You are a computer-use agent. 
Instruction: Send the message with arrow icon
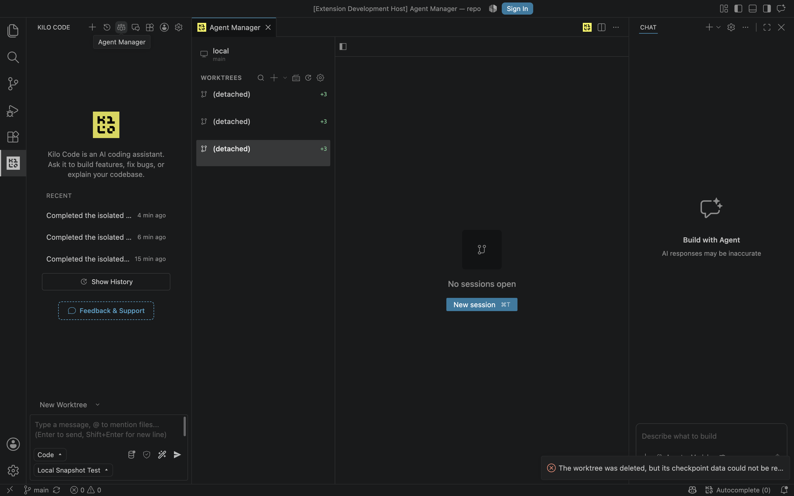[177, 454]
